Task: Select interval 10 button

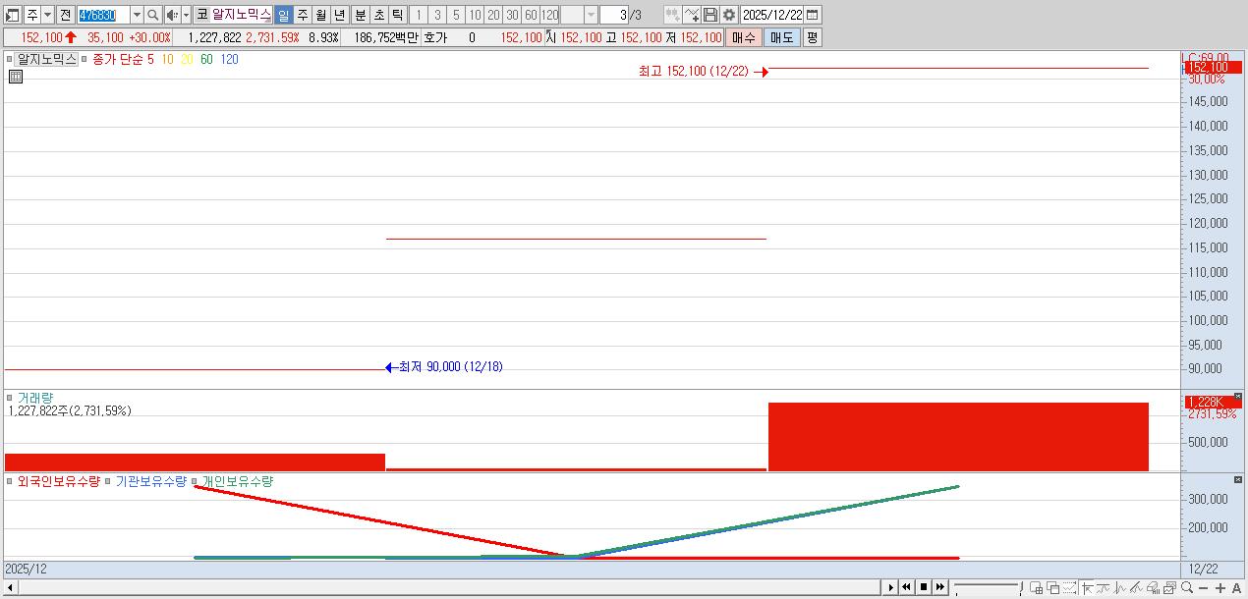Action: tap(475, 15)
